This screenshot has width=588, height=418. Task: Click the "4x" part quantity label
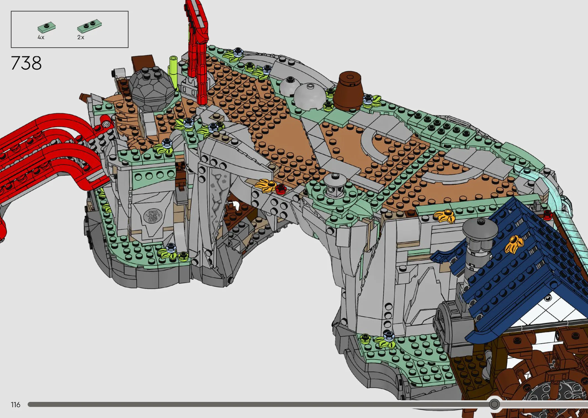(41, 37)
